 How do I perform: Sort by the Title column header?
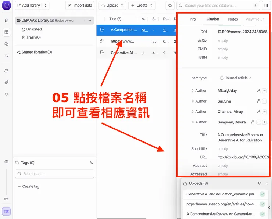[113, 19]
